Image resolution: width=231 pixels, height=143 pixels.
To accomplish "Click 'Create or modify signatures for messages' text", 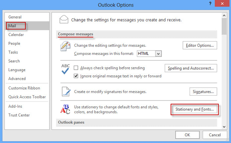I will click(x=110, y=92).
